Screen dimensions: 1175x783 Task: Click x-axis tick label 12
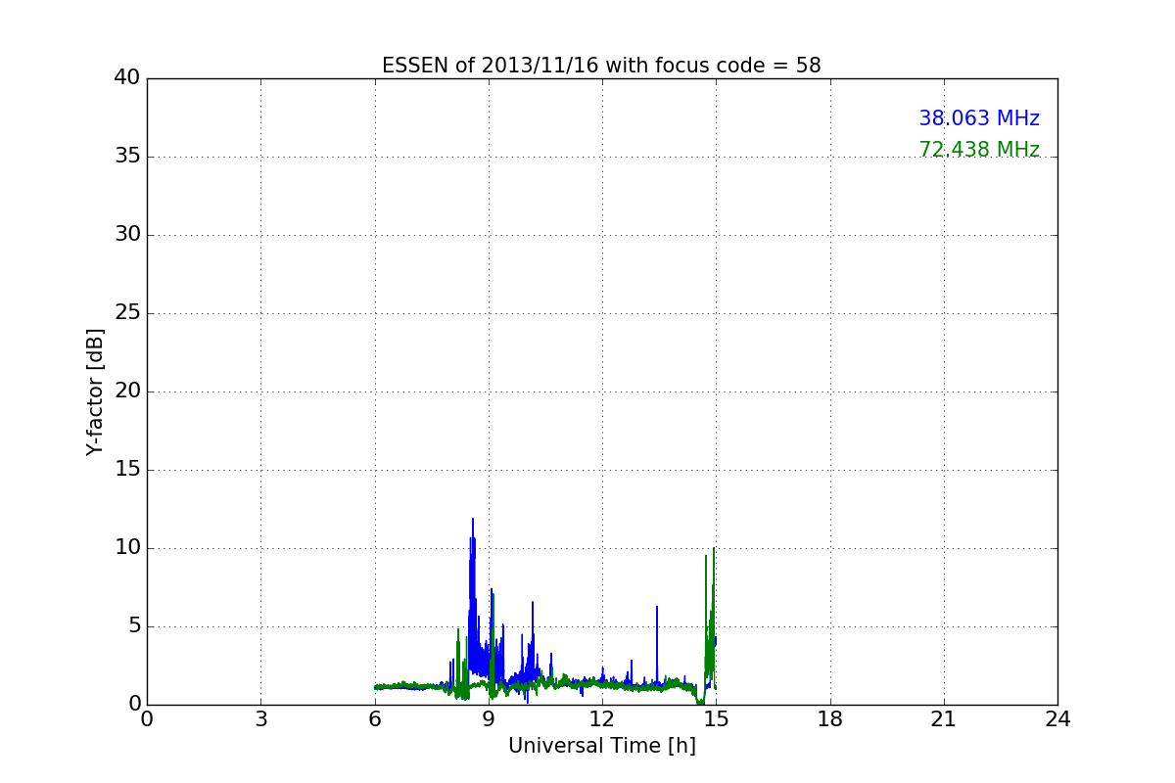point(602,719)
